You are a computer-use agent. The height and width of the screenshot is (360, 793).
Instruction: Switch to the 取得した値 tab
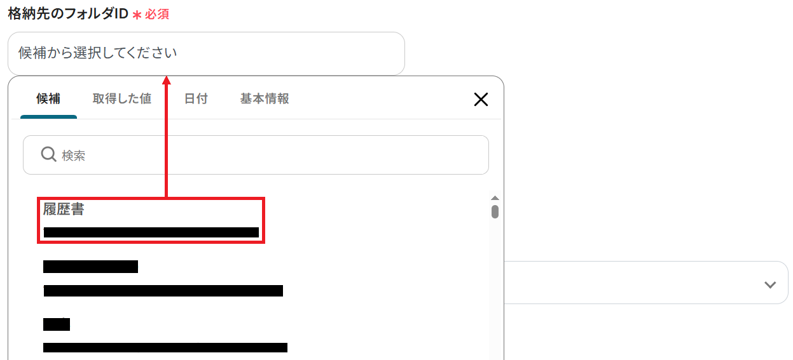pyautogui.click(x=122, y=98)
